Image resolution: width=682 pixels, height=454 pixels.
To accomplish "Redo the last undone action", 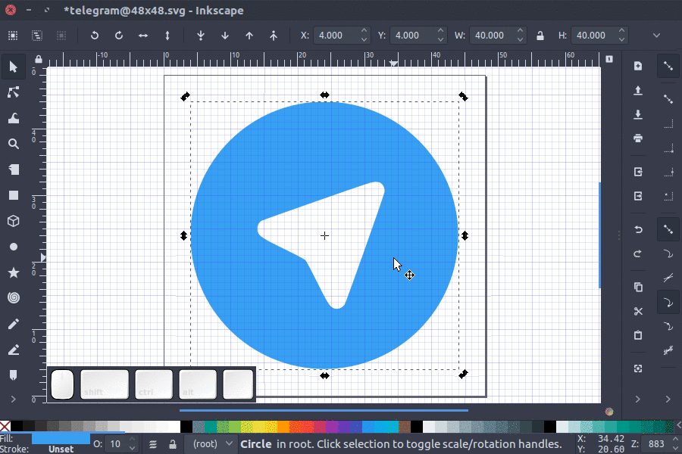I will (x=637, y=253).
